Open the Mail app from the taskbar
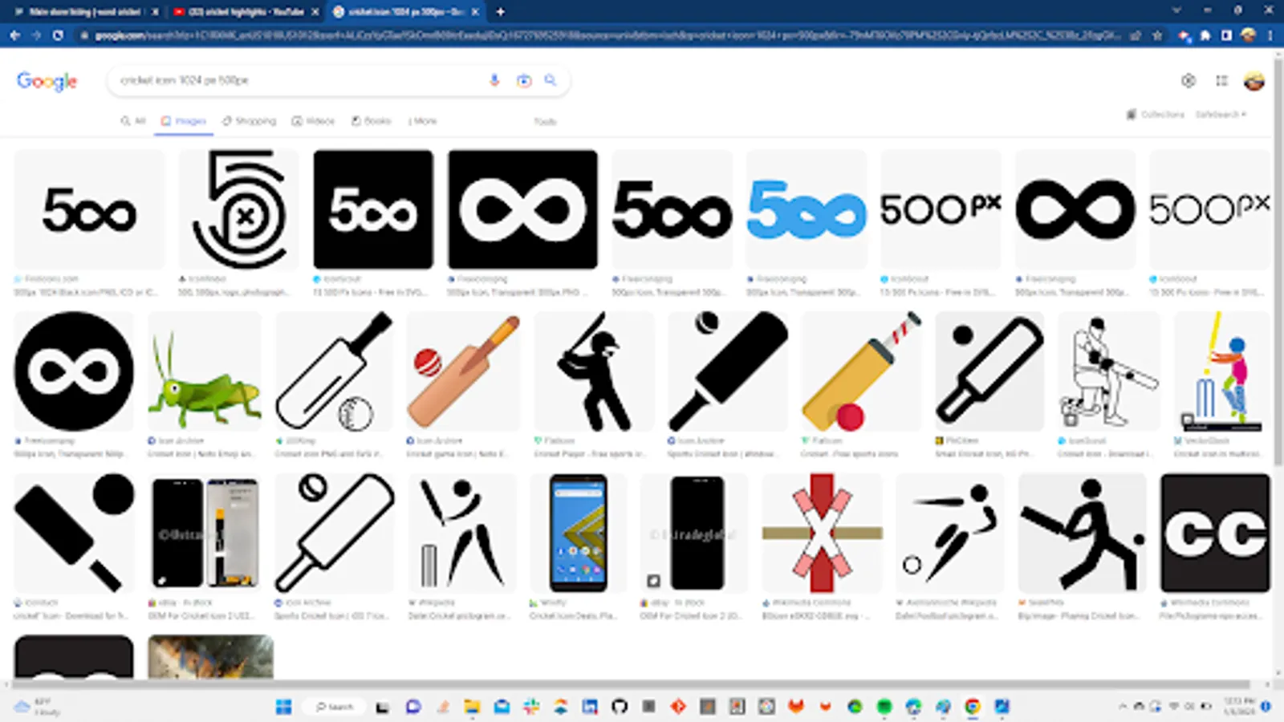Image resolution: width=1284 pixels, height=722 pixels. 502,707
